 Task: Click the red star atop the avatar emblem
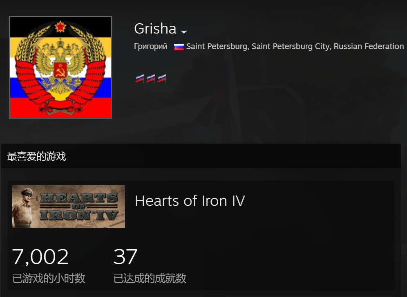pos(60,27)
